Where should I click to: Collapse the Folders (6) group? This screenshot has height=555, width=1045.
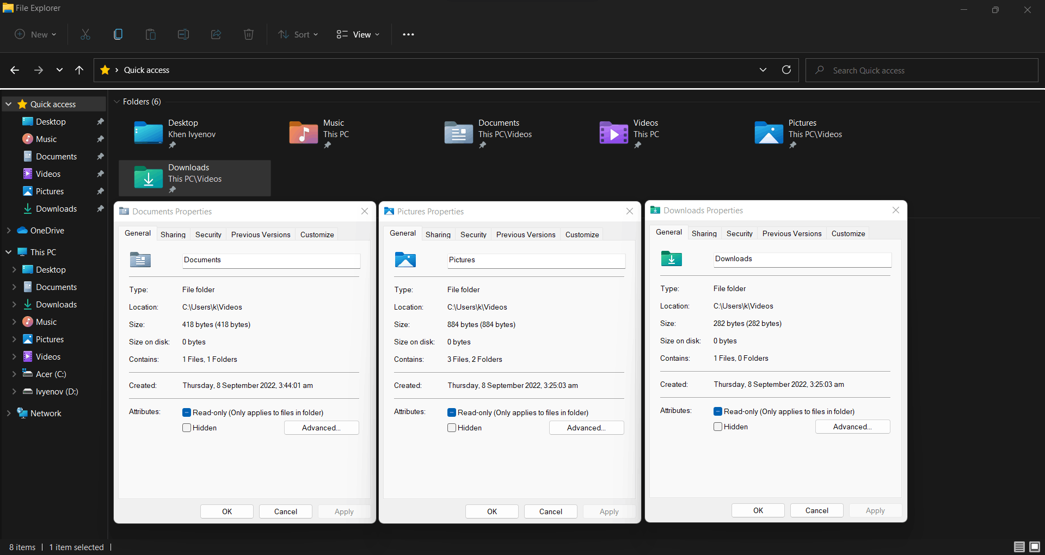116,102
